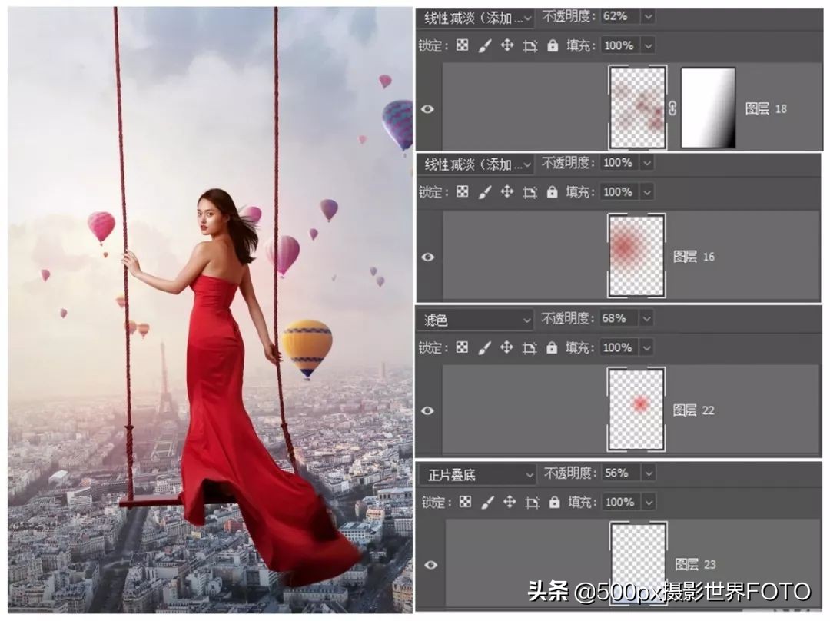This screenshot has height=621, width=830.
Task: Click artboard nesting lock icon for 图层 22
Action: point(530,348)
